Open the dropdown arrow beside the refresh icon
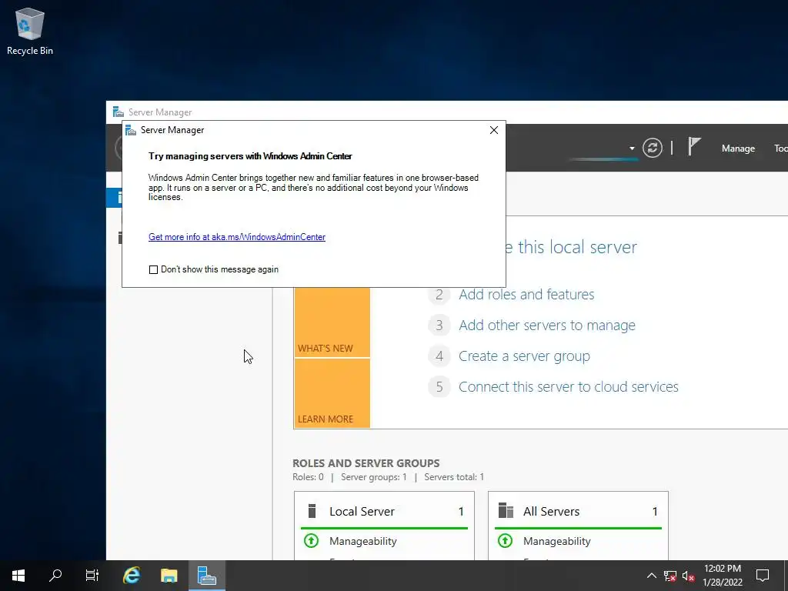The height and width of the screenshot is (591, 788). tap(632, 149)
